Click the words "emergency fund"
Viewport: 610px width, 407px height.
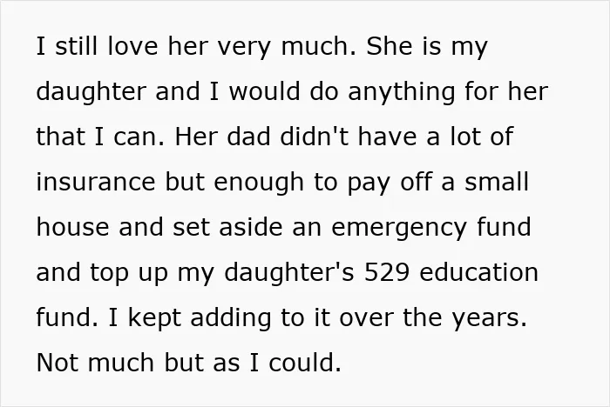431,228
